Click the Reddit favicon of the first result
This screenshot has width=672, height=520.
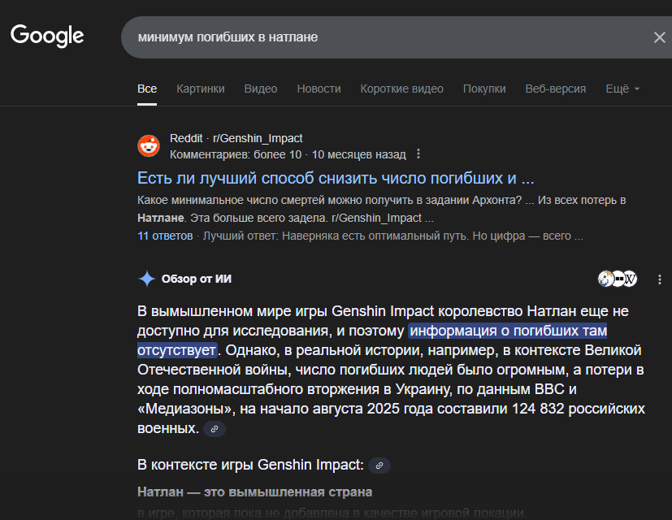coord(149,145)
